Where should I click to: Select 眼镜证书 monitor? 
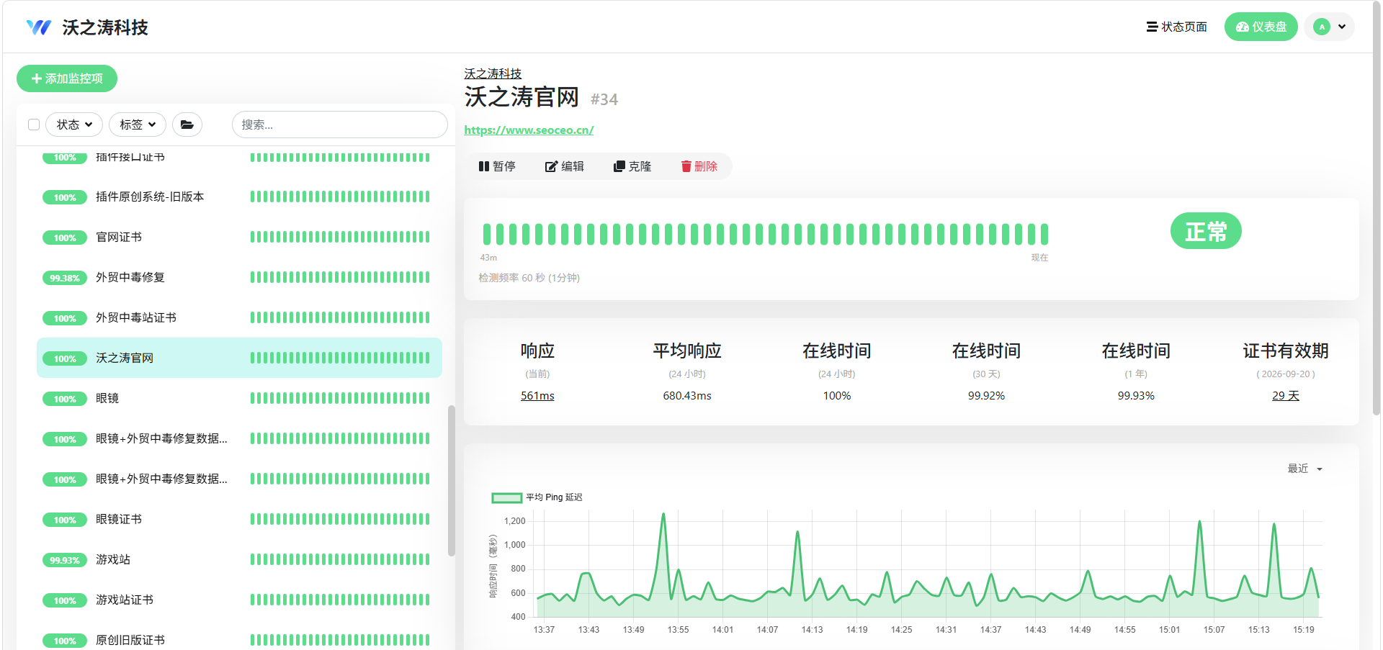click(x=239, y=519)
